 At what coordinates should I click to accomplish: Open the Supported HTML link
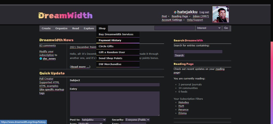coord(49,82)
